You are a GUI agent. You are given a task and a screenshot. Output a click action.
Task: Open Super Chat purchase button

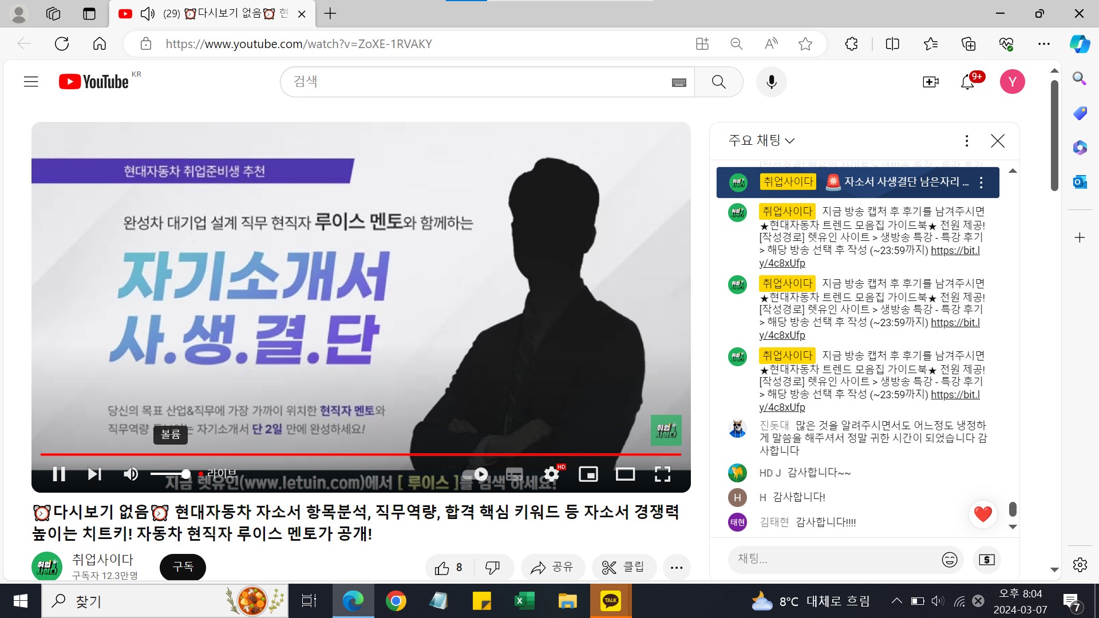987,560
